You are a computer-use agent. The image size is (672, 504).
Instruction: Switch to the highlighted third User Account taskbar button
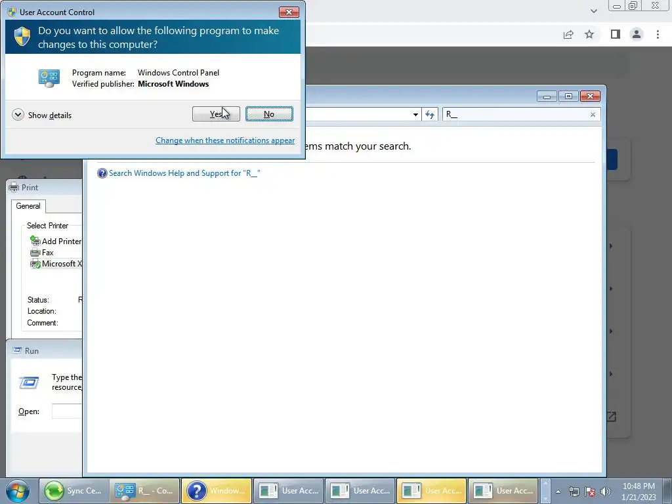coord(430,491)
